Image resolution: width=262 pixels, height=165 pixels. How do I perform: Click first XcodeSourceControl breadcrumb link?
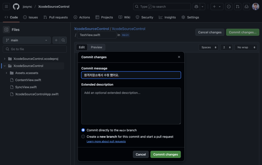[x=92, y=29]
